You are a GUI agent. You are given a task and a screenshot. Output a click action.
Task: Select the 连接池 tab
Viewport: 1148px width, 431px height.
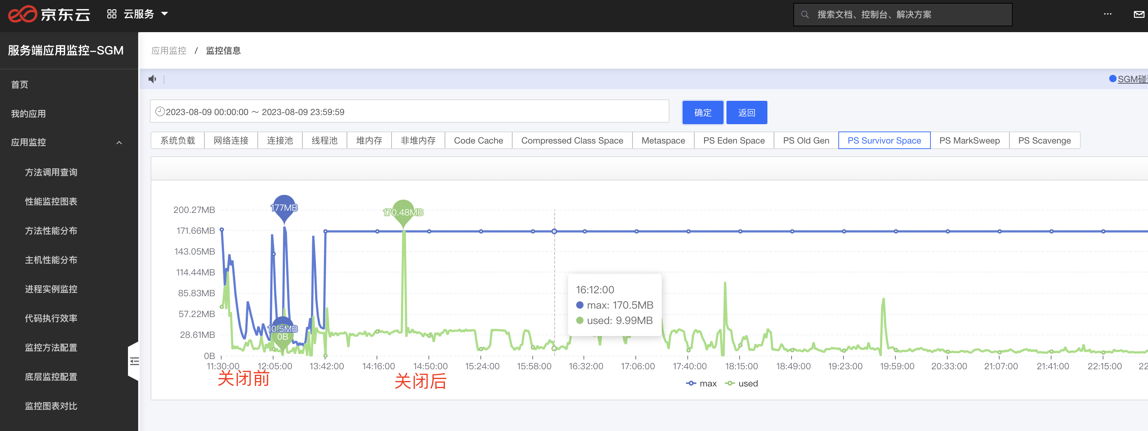pos(280,141)
